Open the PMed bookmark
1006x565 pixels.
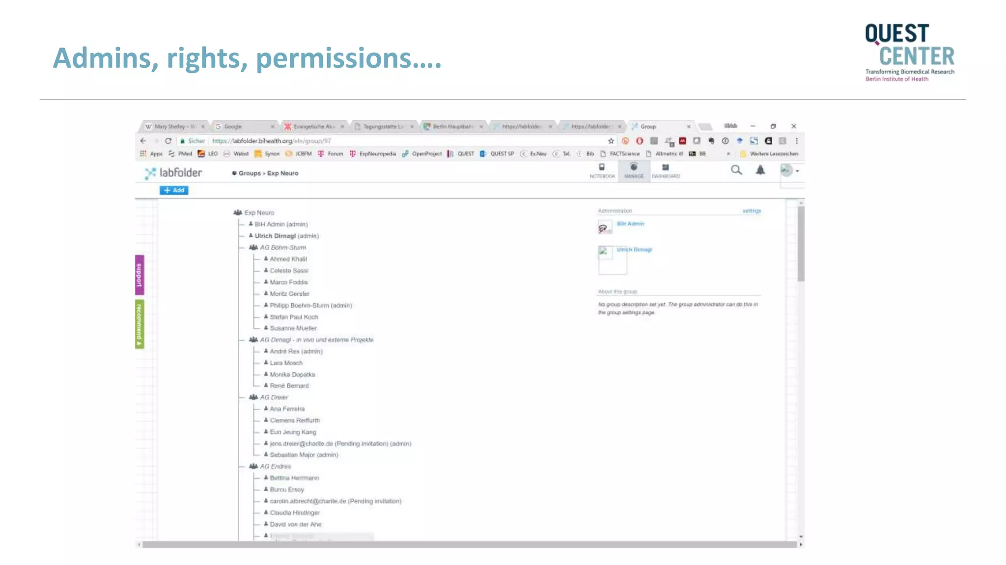point(180,154)
